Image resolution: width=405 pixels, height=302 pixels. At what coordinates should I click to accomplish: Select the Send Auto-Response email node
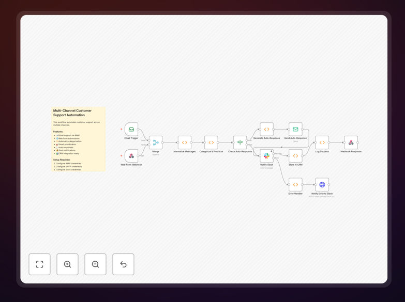click(x=295, y=129)
